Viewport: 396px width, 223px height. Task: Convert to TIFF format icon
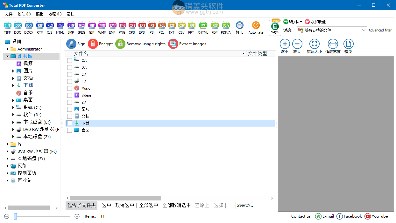click(x=8, y=25)
